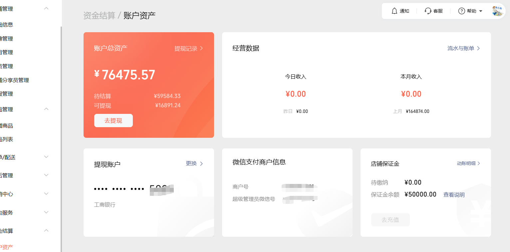Screen dimensions: 510x252
Task: Click the 待结算 amount ¥59584.33
Action: click(167, 96)
